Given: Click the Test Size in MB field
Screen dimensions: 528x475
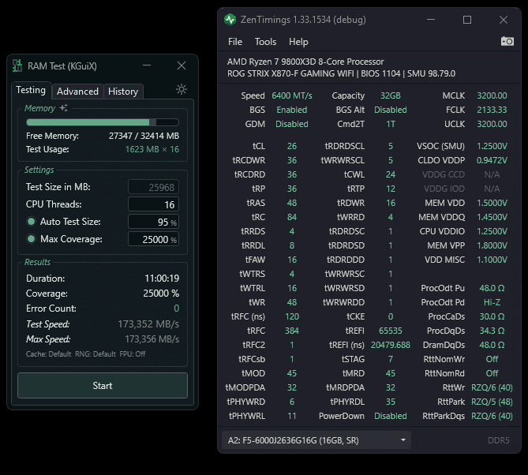Looking at the screenshot, I should click(x=153, y=187).
